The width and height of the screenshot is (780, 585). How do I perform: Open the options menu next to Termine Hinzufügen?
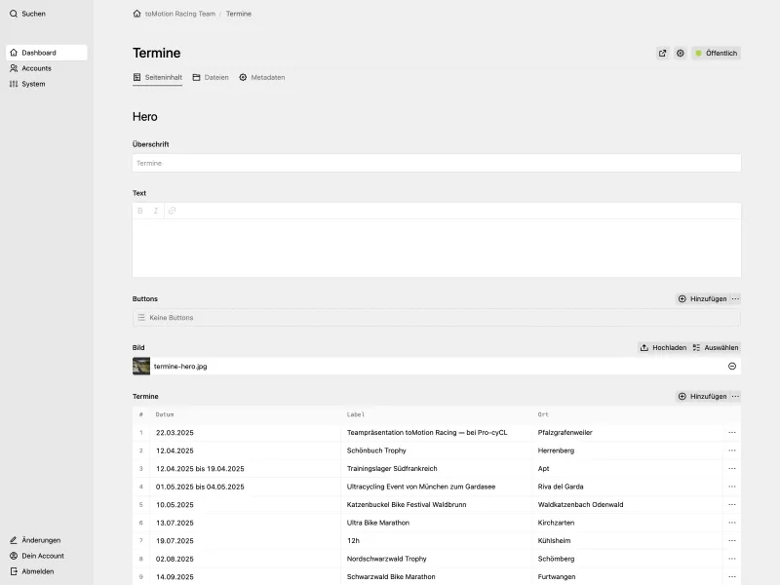tap(735, 396)
